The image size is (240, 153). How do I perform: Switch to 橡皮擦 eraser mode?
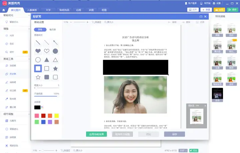53,30
